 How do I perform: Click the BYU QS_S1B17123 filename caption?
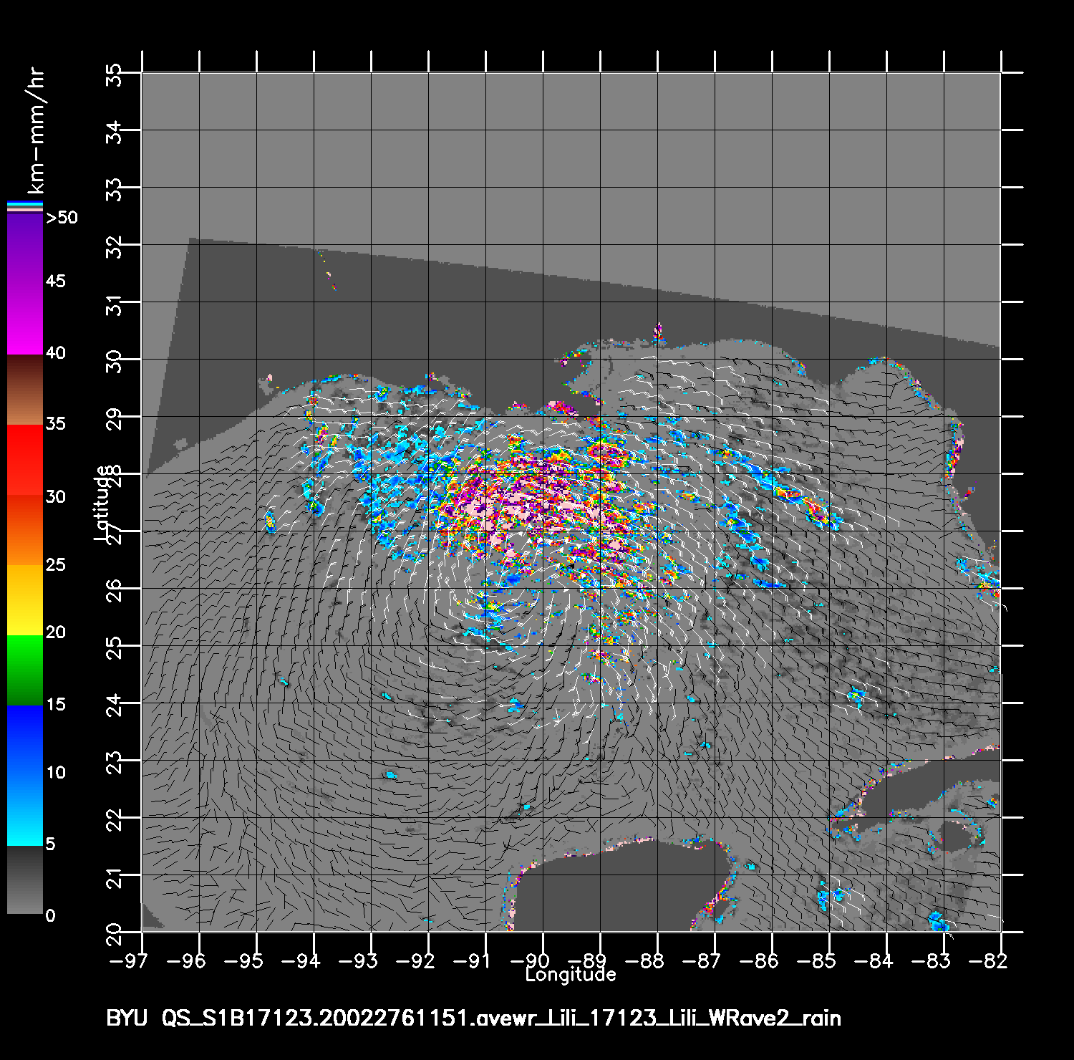tap(473, 1018)
